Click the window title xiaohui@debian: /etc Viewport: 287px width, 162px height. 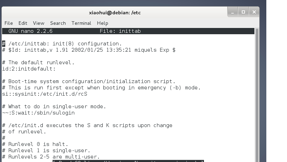click(x=115, y=13)
